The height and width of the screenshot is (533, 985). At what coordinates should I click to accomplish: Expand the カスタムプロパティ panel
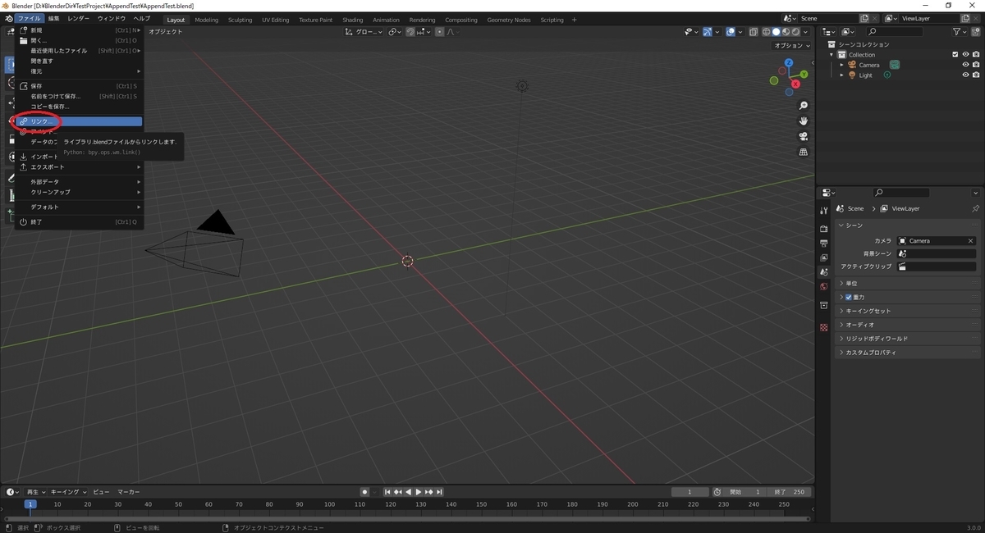click(x=908, y=353)
